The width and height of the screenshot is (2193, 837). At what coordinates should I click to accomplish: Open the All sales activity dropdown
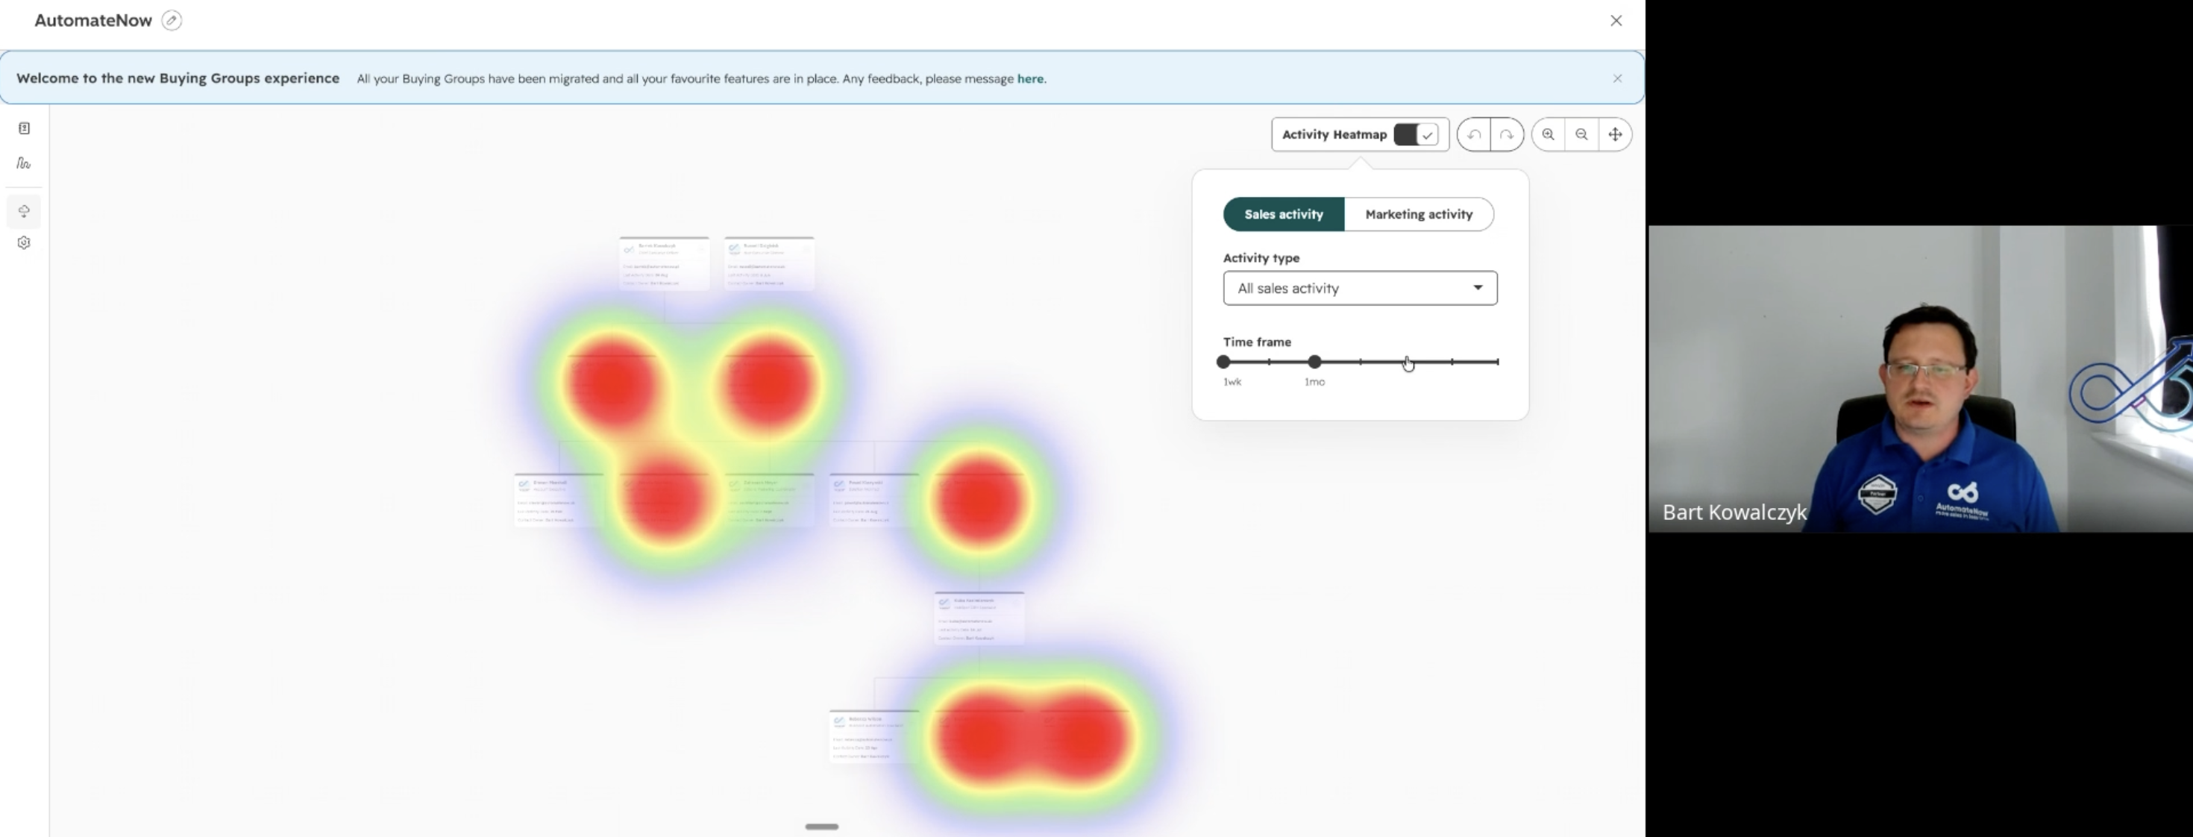pyautogui.click(x=1361, y=289)
